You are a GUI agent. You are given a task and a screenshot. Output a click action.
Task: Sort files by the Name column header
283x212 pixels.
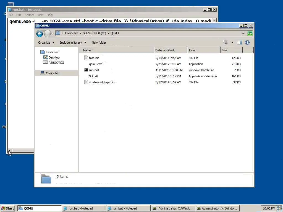116,50
